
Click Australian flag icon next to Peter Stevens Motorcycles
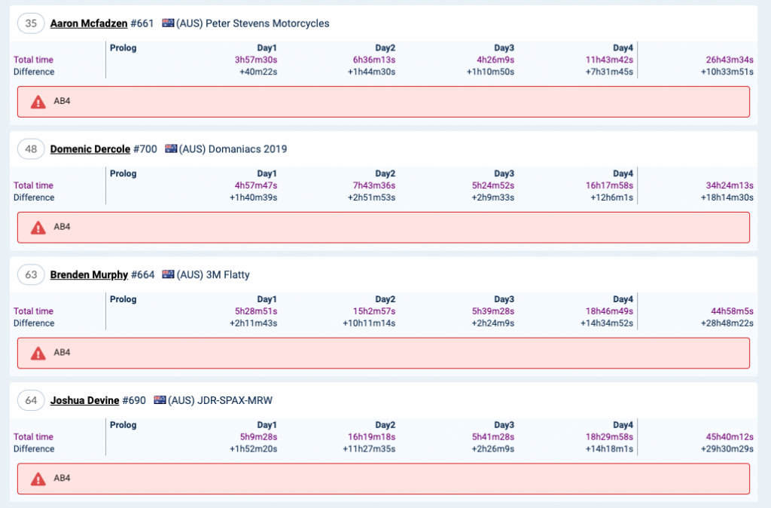coord(168,23)
